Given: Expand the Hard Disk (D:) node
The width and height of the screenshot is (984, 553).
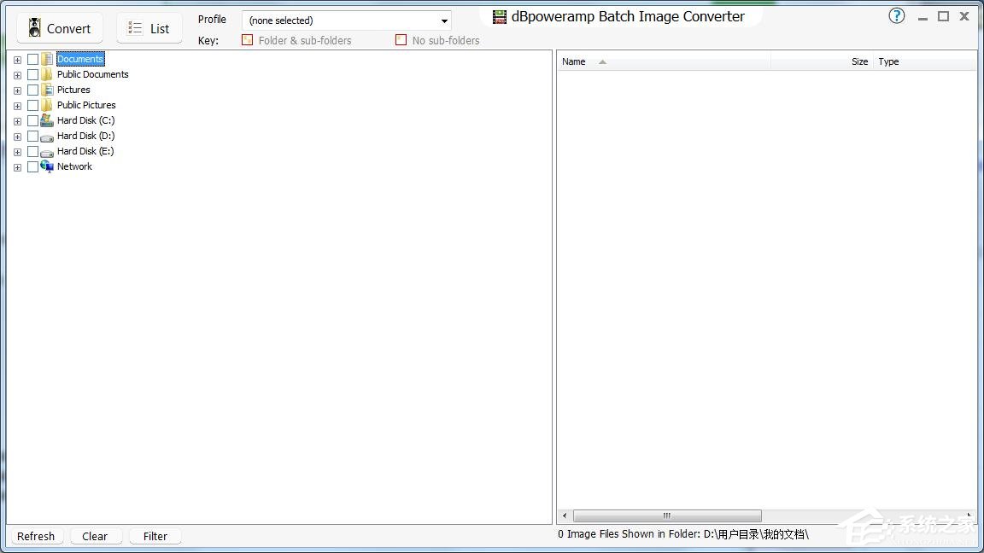Looking at the screenshot, I should pos(18,137).
